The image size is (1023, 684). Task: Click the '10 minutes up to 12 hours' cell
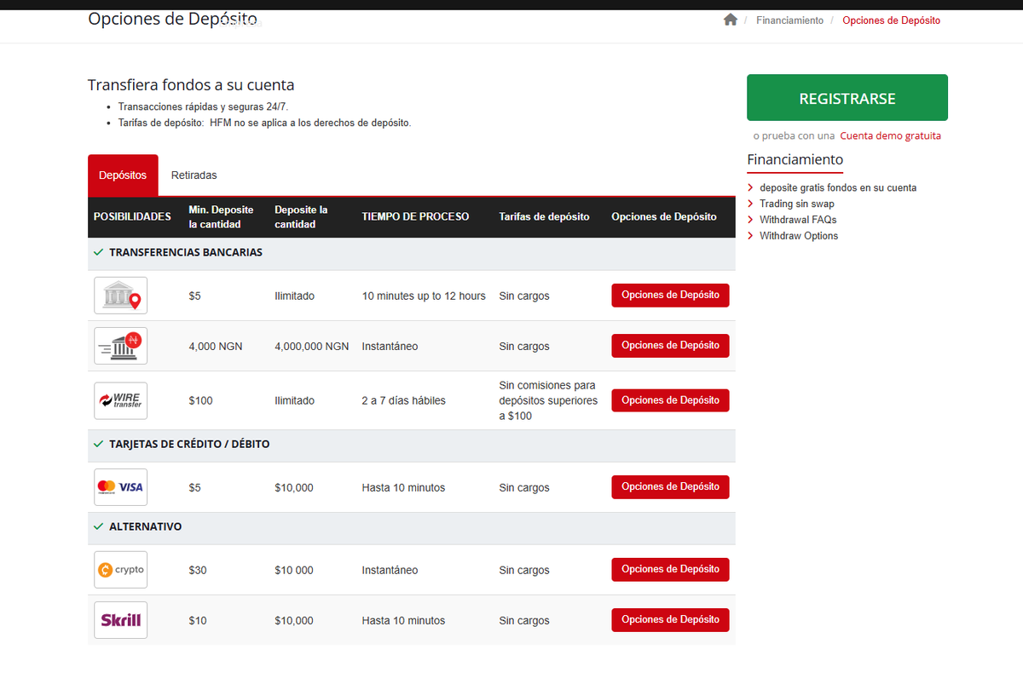click(x=424, y=296)
